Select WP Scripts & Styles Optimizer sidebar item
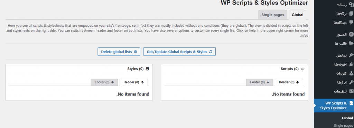The height and width of the screenshot is (128, 354). click(x=334, y=106)
